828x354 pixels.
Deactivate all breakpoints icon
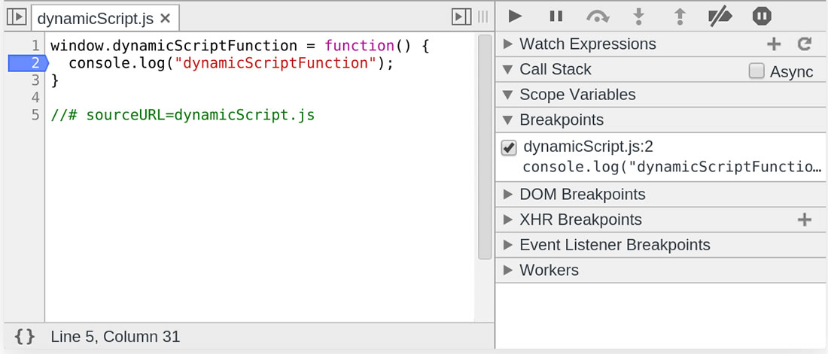coord(720,16)
